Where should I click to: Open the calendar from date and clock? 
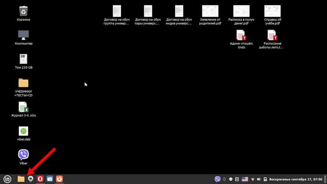(296, 179)
